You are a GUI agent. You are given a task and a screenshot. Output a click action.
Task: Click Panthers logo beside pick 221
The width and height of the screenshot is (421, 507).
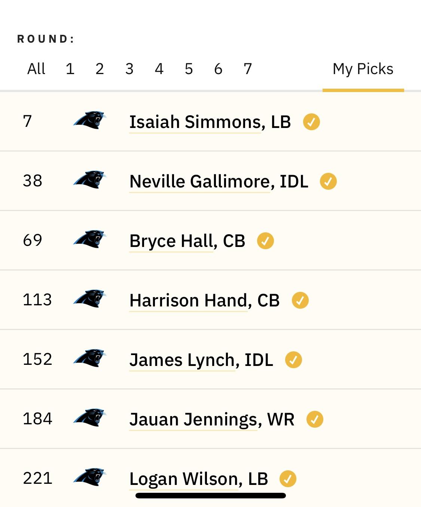click(x=90, y=477)
